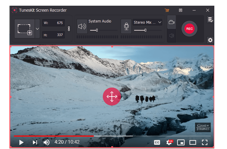Minimize the TunesKit Screen Recorder window
Image resolution: width=227 pixels, height=149 pixels.
click(x=194, y=10)
